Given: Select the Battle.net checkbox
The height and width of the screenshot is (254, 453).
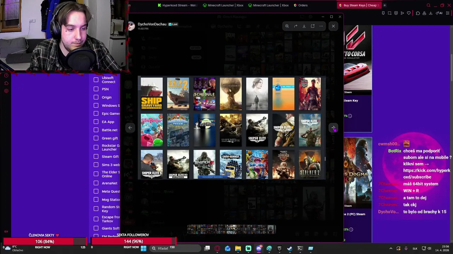Looking at the screenshot, I should pos(96,130).
